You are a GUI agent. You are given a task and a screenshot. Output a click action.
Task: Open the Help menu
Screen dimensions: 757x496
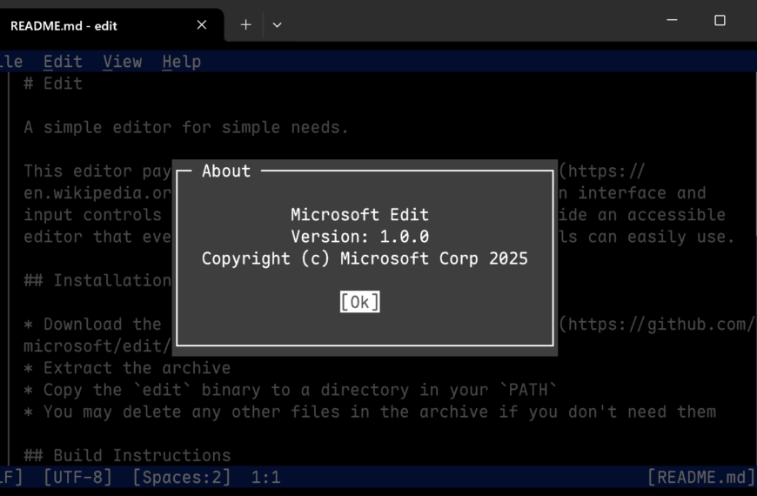coord(182,61)
